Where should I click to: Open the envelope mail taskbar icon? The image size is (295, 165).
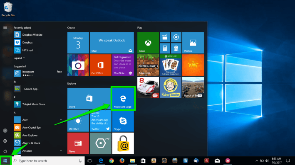point(217,161)
